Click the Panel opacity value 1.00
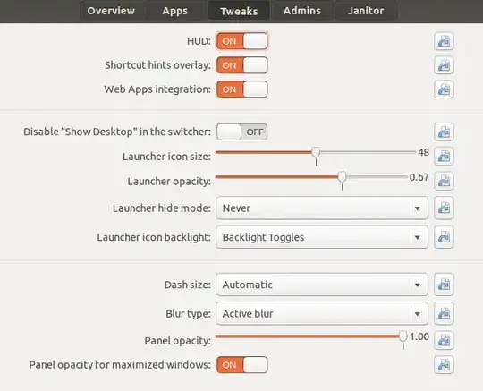483x391 pixels. [419, 336]
